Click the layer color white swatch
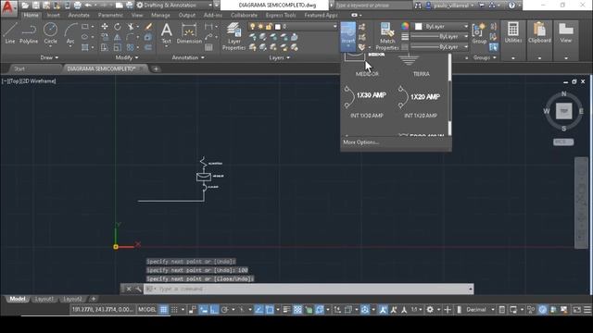Screen dimensions: 593x333 point(278,27)
